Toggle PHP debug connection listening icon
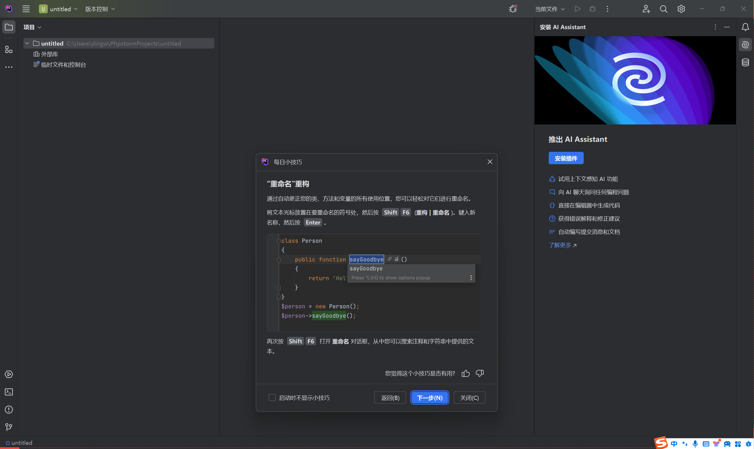The image size is (754, 449). [513, 9]
